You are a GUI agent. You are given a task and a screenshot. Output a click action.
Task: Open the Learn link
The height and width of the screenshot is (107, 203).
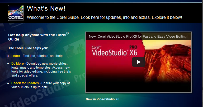[x=16, y=56]
